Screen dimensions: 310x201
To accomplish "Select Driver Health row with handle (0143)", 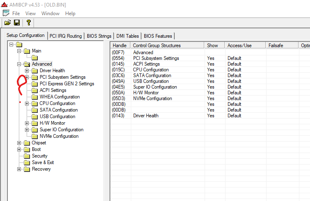I will point(210,116).
